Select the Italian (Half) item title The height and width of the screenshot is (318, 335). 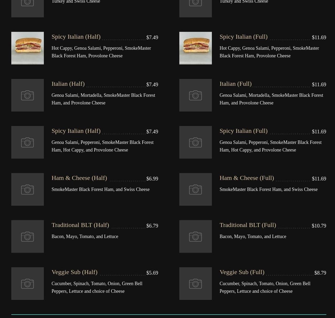click(68, 84)
